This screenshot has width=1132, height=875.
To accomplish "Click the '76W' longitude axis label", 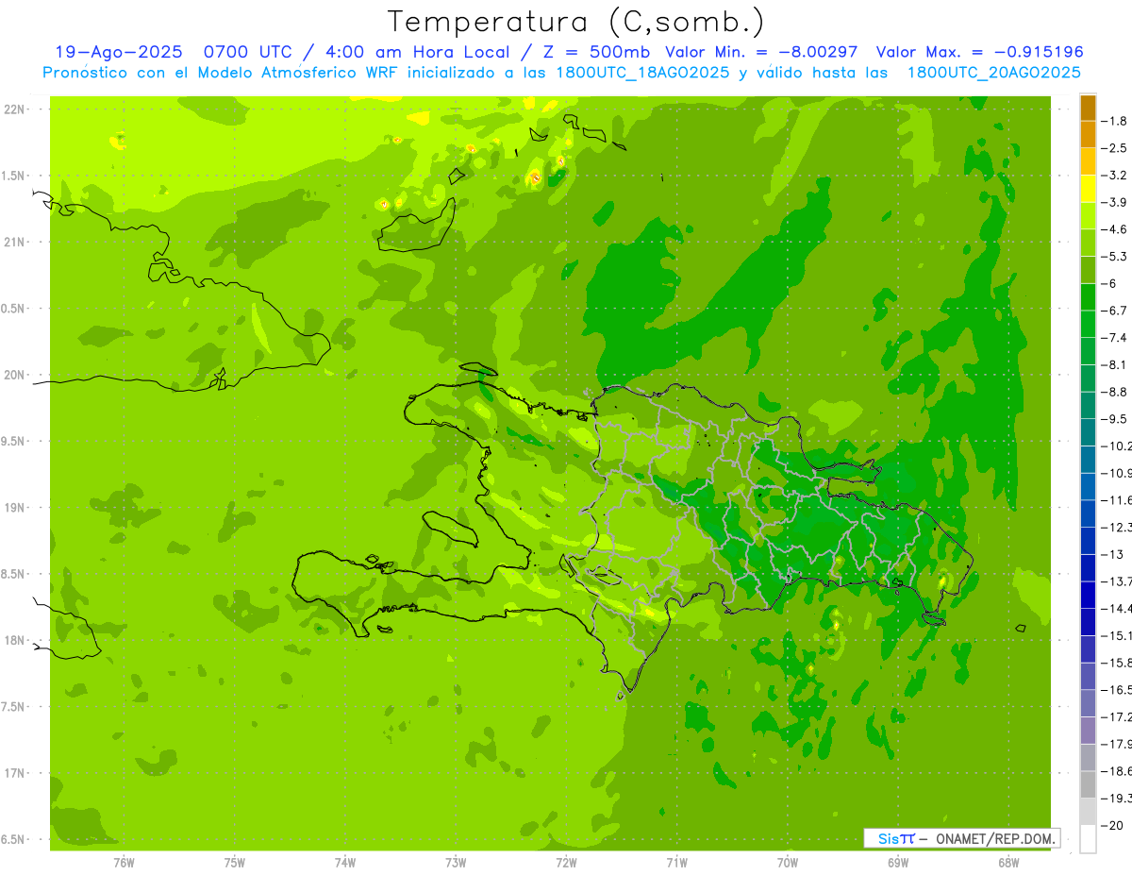I will coord(124,863).
